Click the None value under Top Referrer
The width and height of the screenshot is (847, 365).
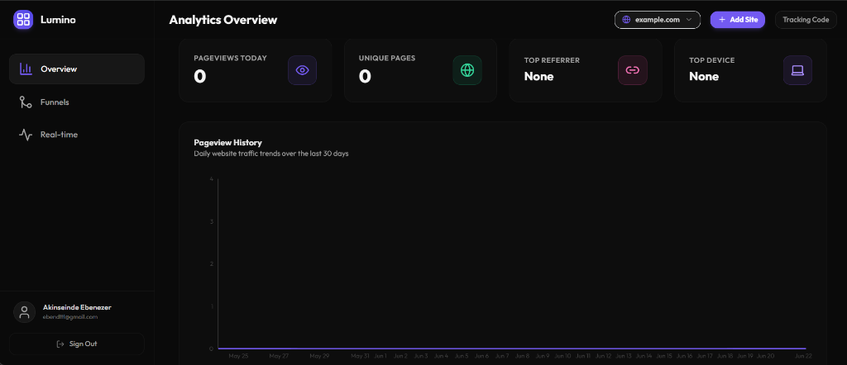[538, 77]
